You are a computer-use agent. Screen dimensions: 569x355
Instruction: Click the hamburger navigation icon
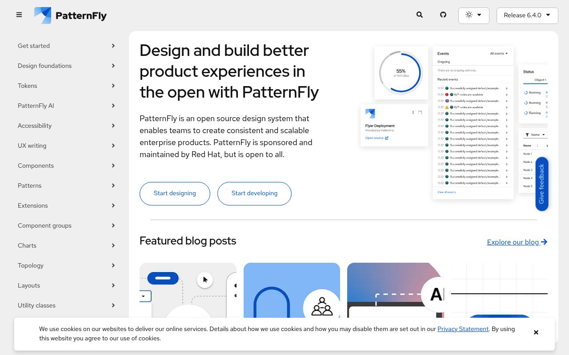point(19,15)
